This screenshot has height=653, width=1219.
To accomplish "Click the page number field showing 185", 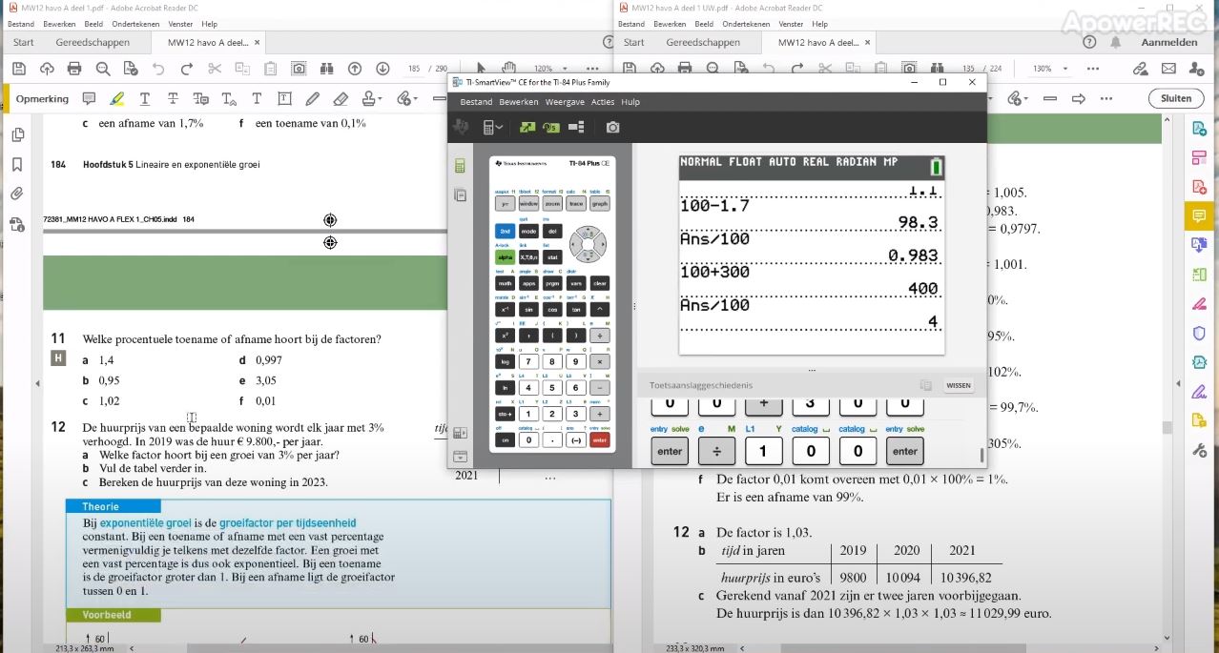I will tap(414, 69).
